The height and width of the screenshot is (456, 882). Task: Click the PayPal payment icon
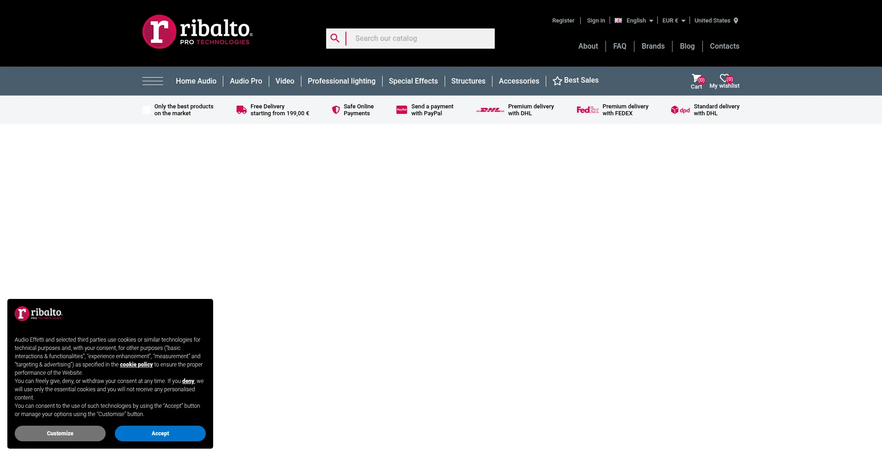[401, 110]
